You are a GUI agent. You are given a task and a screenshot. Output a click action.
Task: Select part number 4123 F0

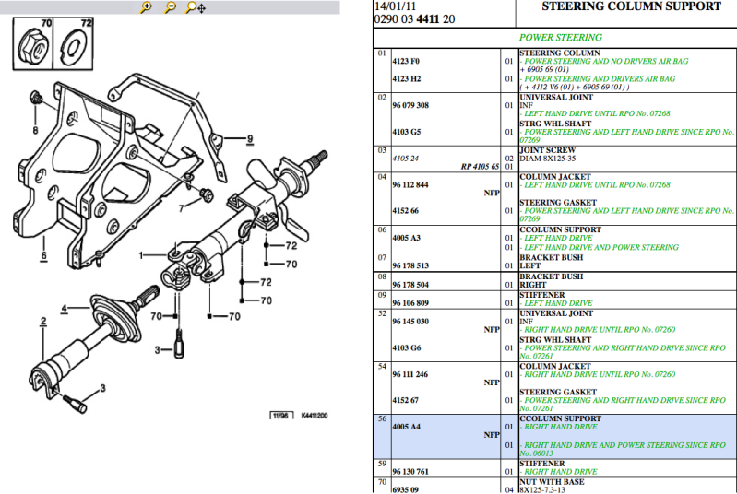pos(406,61)
